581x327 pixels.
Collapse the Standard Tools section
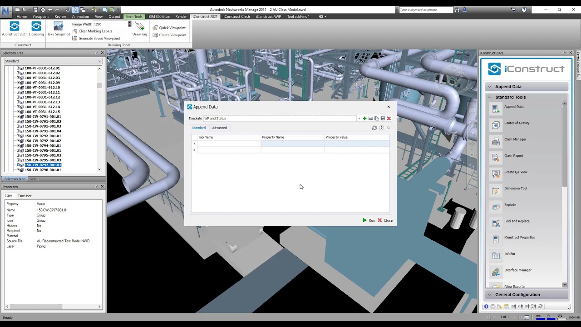click(x=527, y=97)
